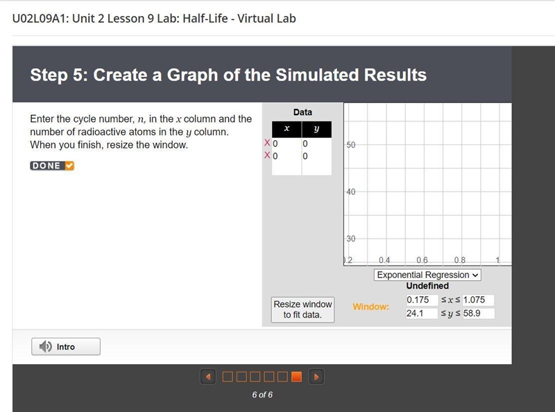
Task: Select the highlighted page 6 indicator
Action: click(296, 377)
